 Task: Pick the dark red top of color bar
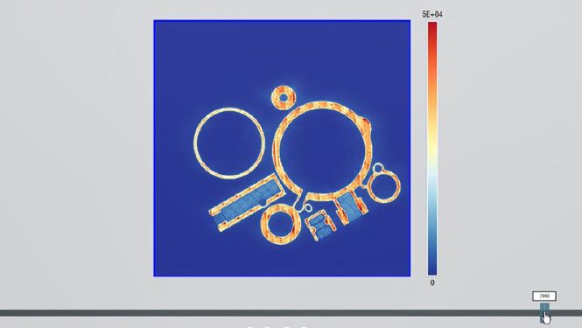[432, 28]
